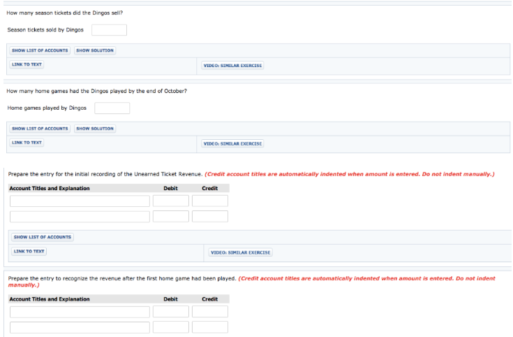Open Link to Text under season tickets question

pyautogui.click(x=27, y=64)
